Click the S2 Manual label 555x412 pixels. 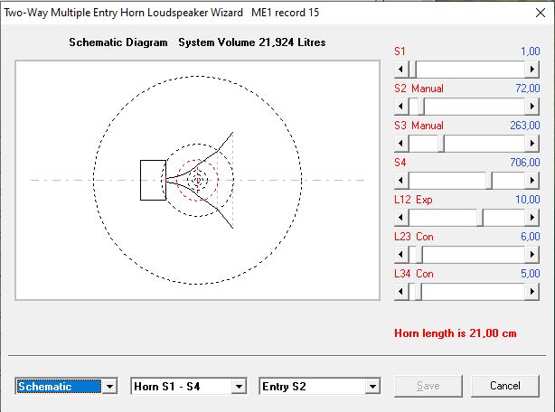click(x=419, y=89)
